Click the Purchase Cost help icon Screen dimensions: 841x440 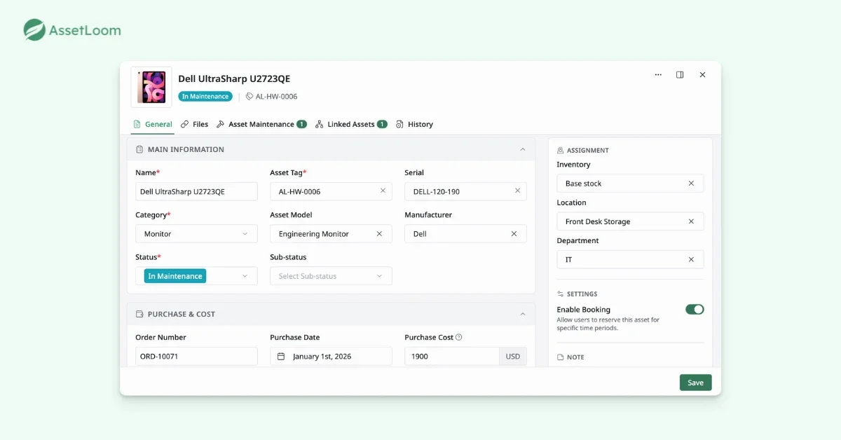[x=459, y=337]
